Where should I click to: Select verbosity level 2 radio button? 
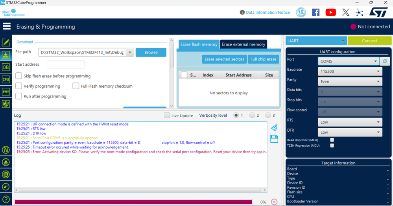252,115
